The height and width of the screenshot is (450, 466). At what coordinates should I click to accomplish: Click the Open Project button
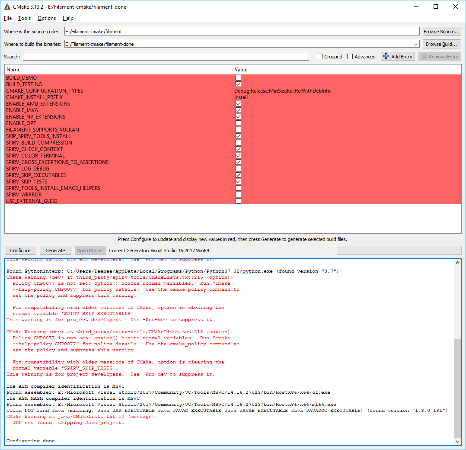(x=90, y=251)
